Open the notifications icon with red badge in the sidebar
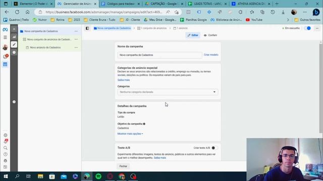 pyautogui.click(x=6, y=56)
